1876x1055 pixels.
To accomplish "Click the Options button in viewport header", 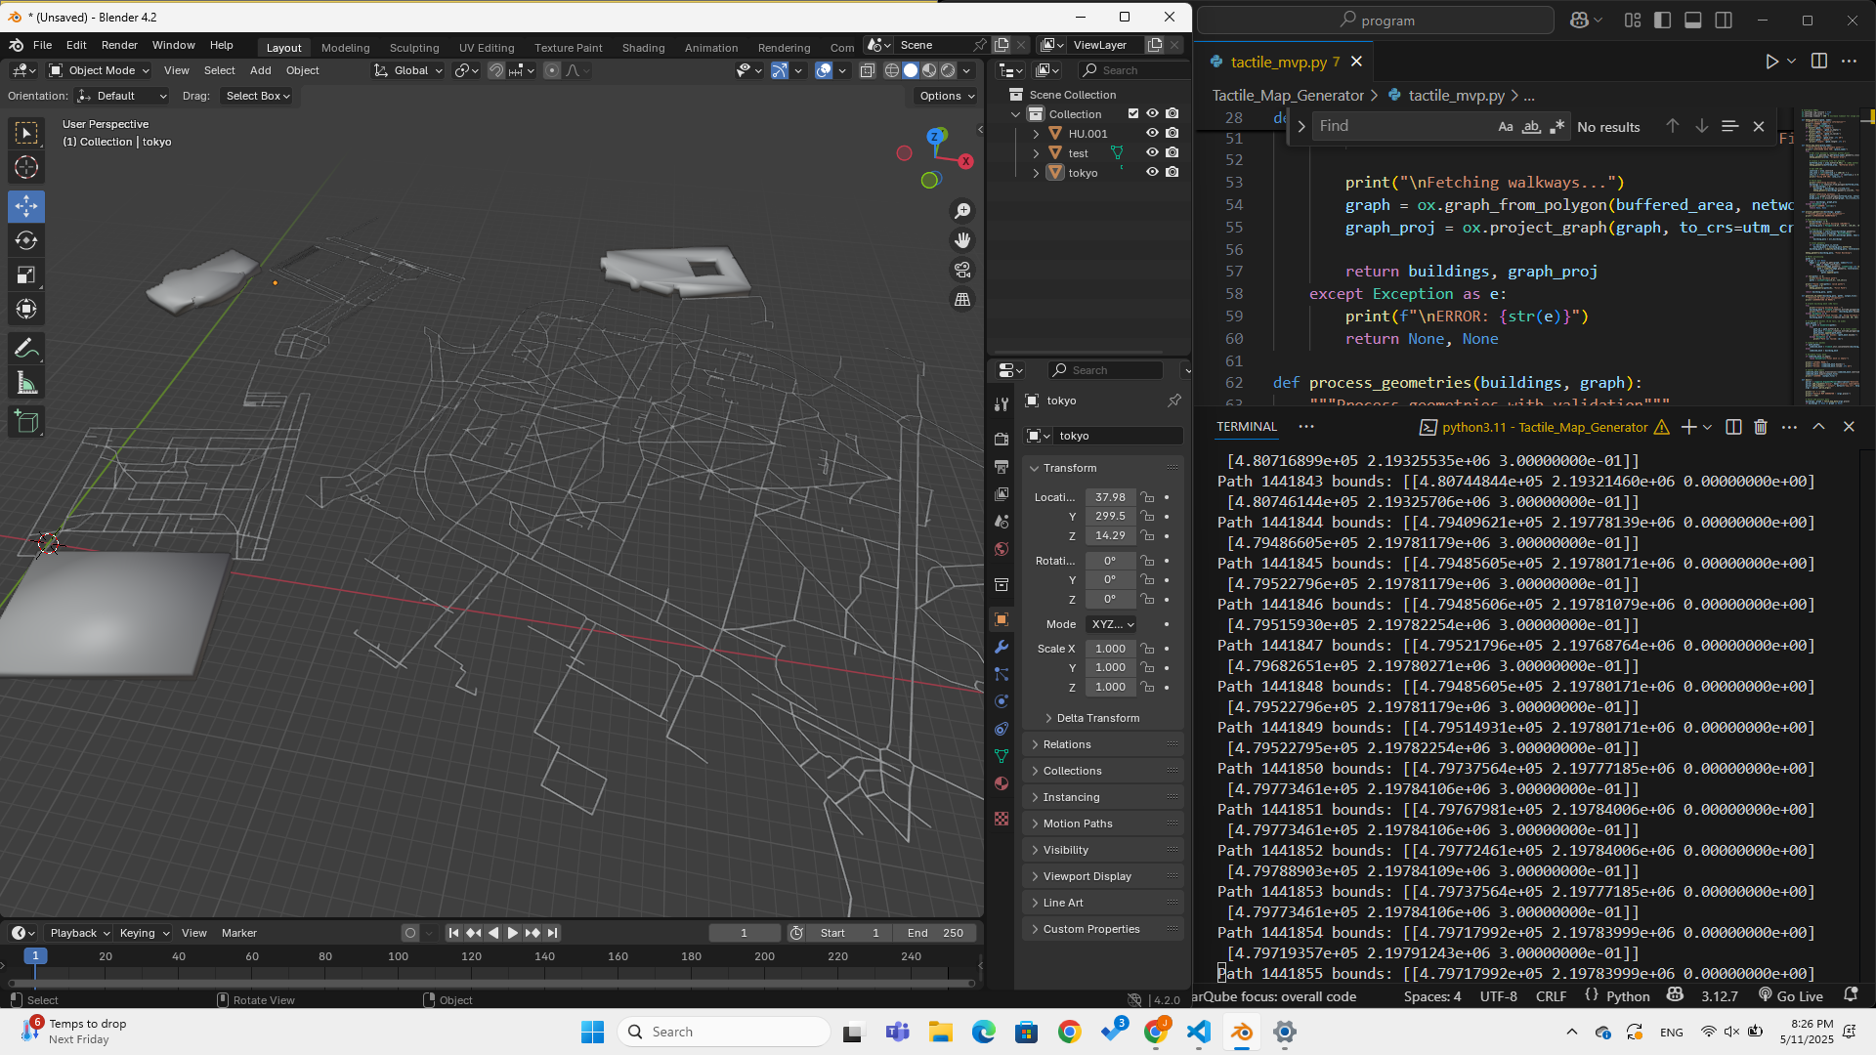I will (x=946, y=96).
